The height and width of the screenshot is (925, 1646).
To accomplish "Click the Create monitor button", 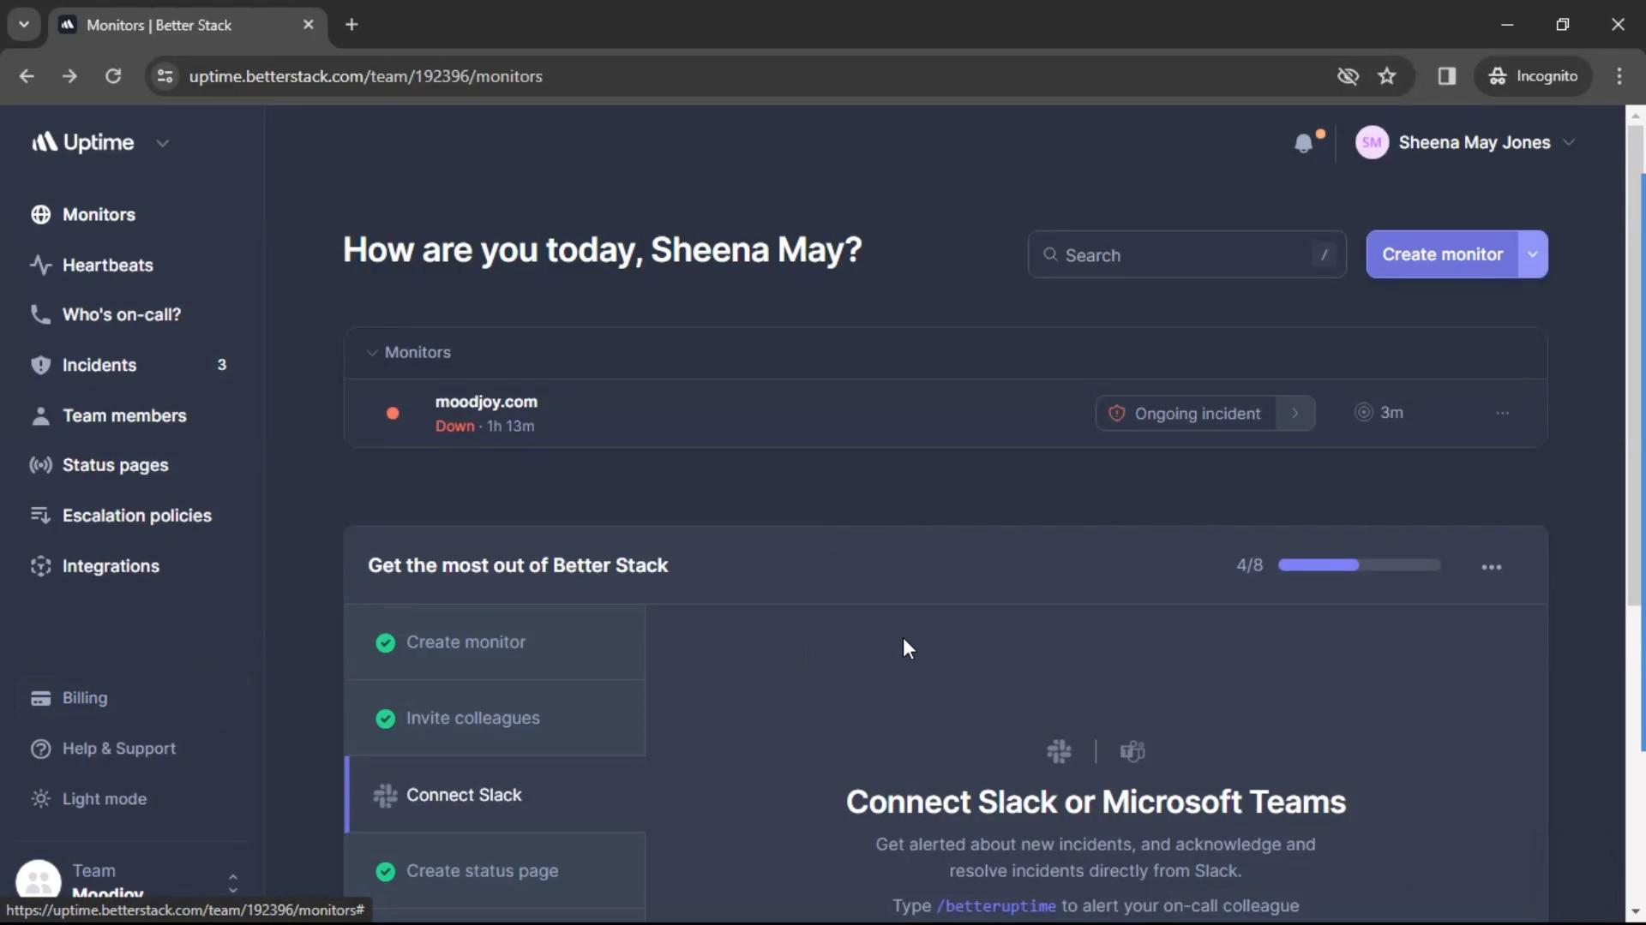I will coord(1441,253).
